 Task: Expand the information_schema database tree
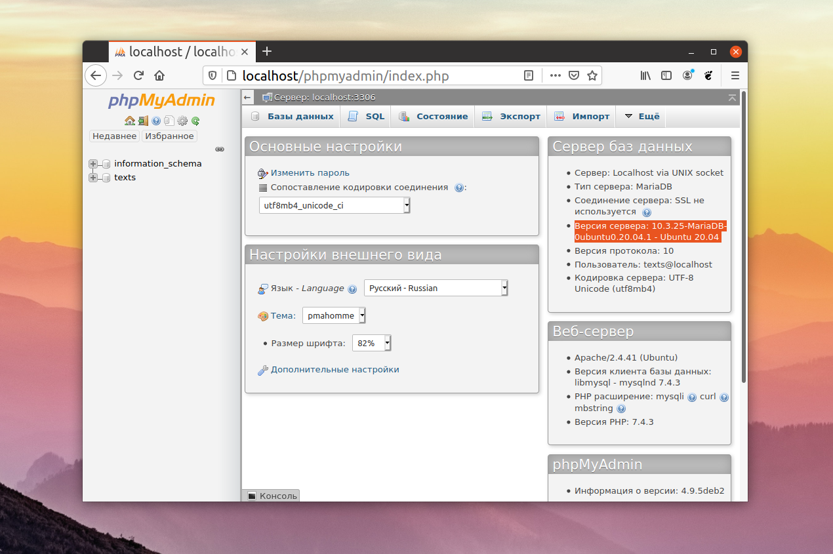click(93, 164)
